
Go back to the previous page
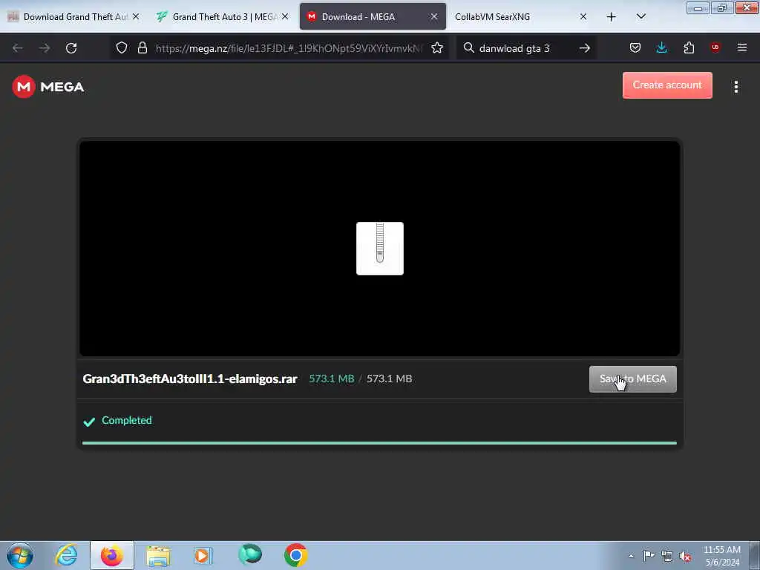pyautogui.click(x=18, y=48)
